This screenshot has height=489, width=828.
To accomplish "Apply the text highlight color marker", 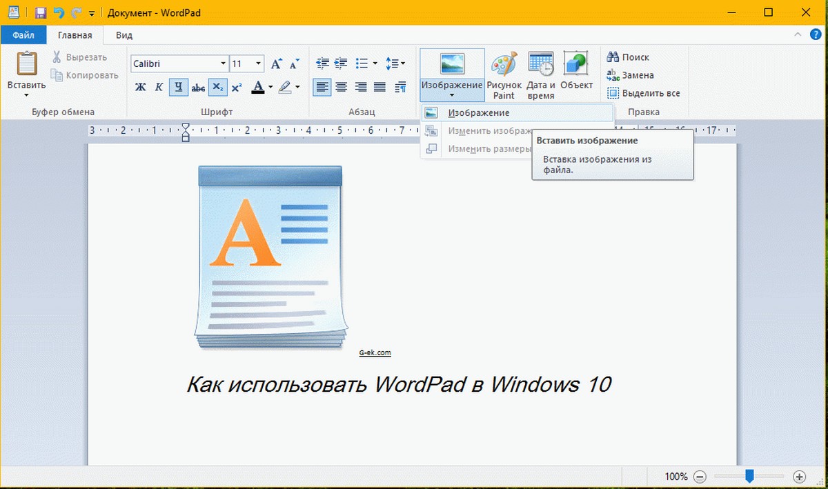I will tap(285, 87).
